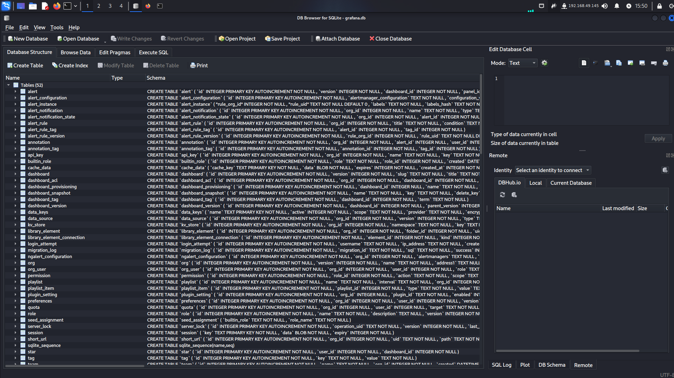The height and width of the screenshot is (378, 674).
Task: Switch to the Browse Data tab
Action: coord(76,53)
